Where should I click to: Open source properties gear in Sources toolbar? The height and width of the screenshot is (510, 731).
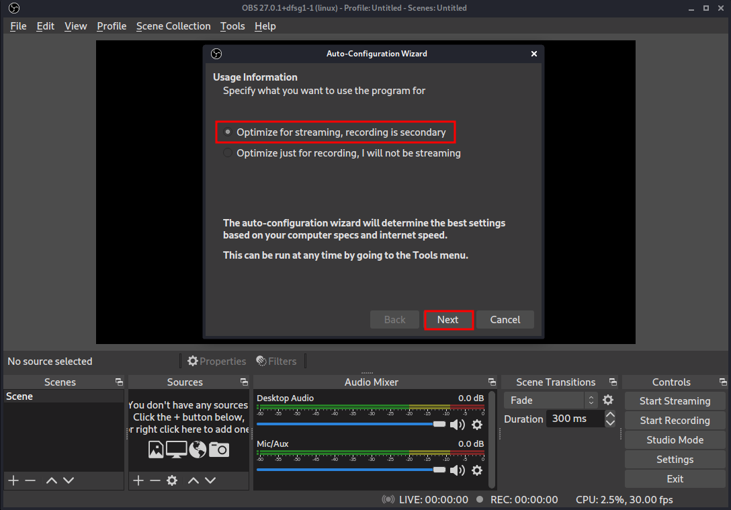[x=172, y=480]
